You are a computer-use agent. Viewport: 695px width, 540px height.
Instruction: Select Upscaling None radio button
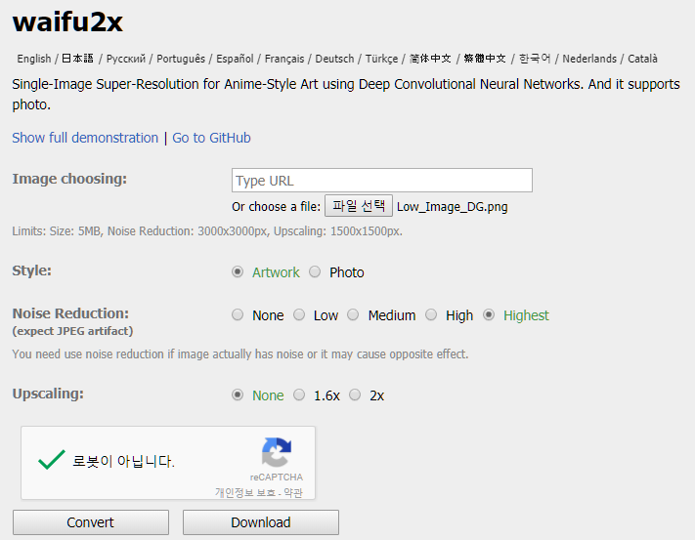tap(238, 395)
